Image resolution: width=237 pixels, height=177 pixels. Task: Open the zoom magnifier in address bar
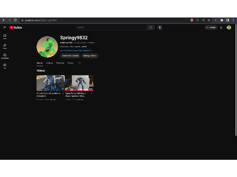pyautogui.click(x=197, y=20)
